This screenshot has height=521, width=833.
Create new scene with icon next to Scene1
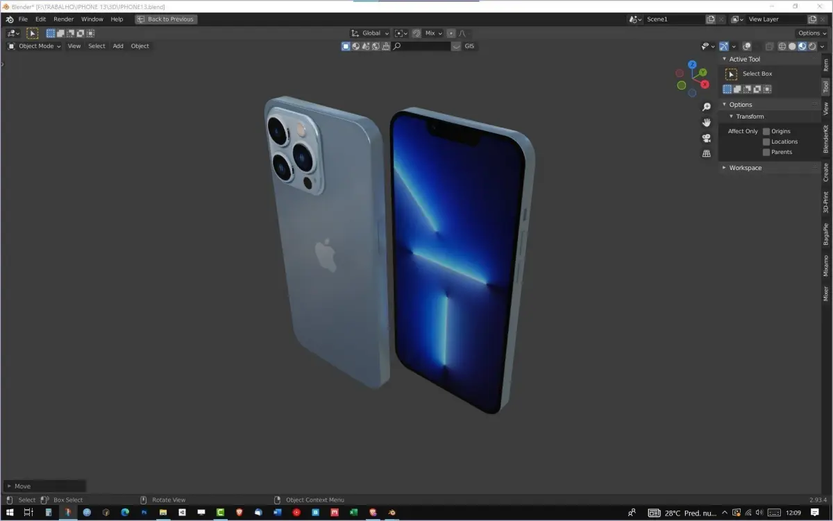tap(711, 19)
